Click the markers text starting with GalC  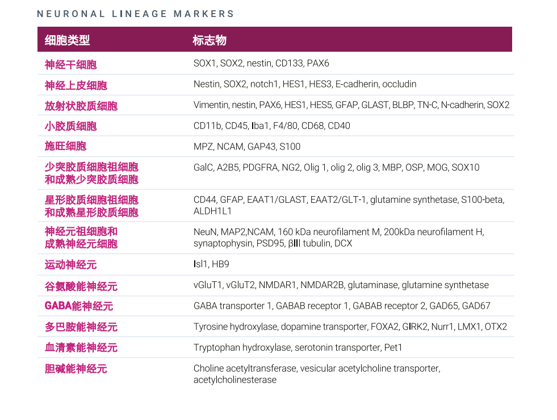click(336, 168)
